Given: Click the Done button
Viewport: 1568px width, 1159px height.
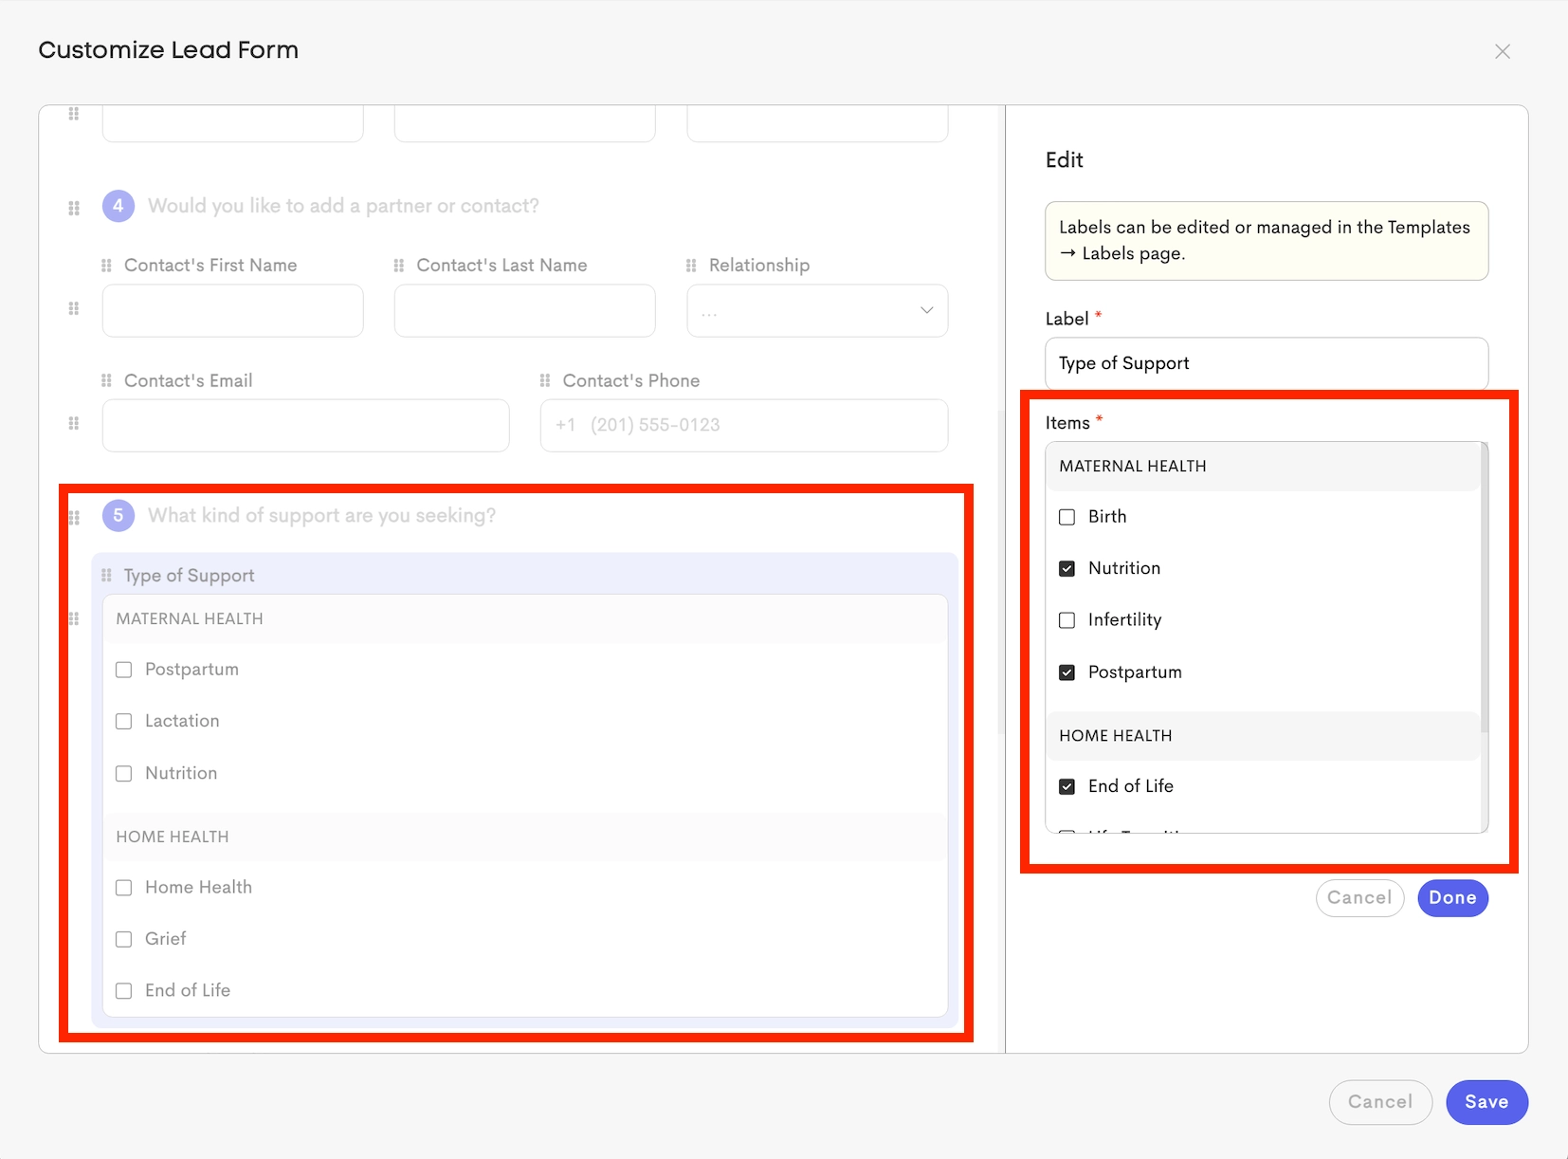Looking at the screenshot, I should point(1452,898).
